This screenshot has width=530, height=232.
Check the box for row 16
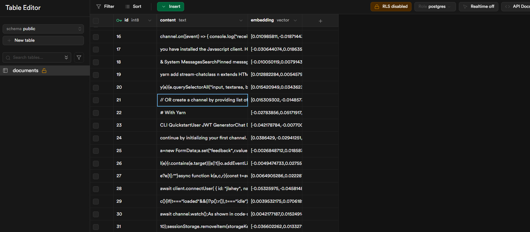coord(96,37)
